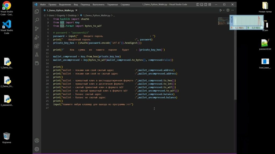Expand the breadcrumb trailing ellipsis symbol list
The width and height of the screenshot is (275, 154).
pyautogui.click(x=114, y=16)
